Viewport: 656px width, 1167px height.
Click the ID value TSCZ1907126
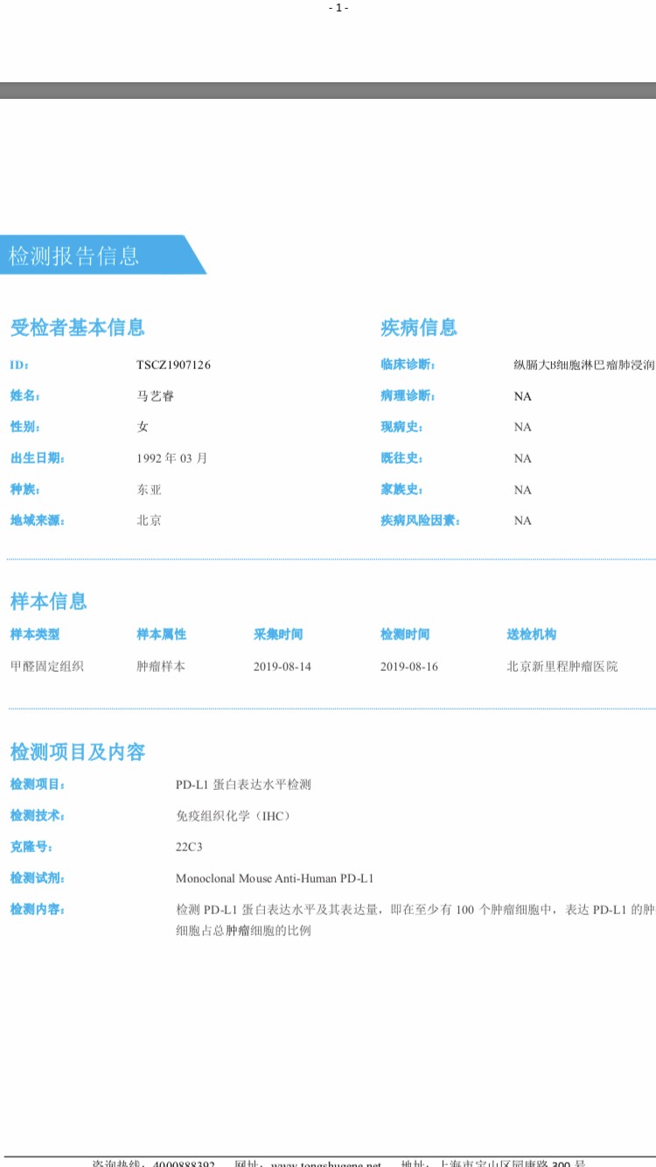pos(173,365)
